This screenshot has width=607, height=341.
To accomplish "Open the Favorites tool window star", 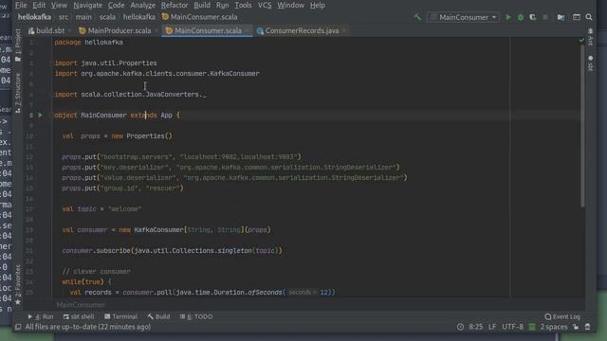I will tap(18, 301).
